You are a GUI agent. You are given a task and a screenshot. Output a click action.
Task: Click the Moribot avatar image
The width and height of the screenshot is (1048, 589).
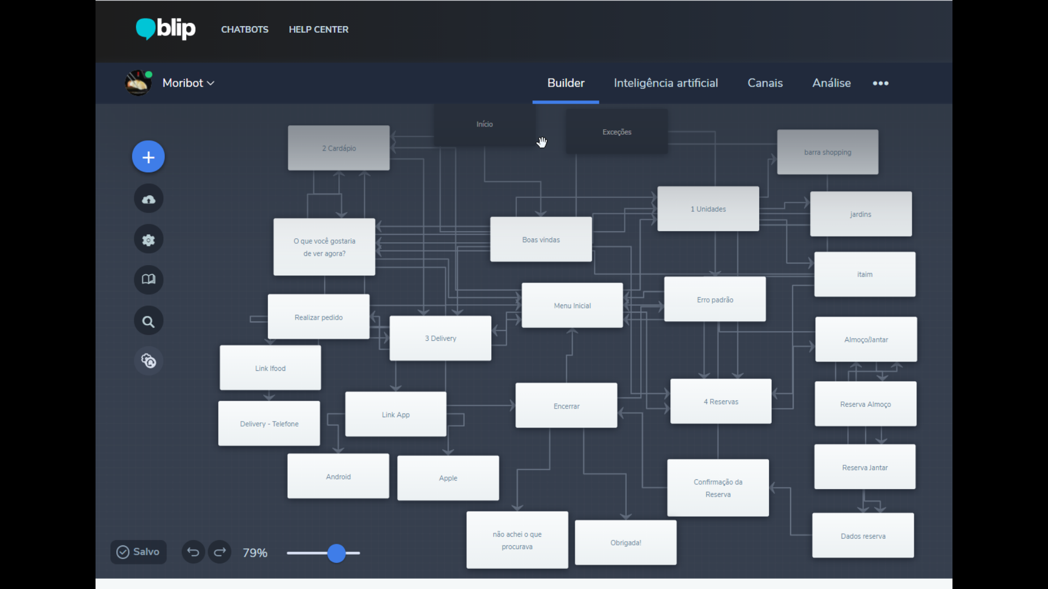(x=138, y=83)
